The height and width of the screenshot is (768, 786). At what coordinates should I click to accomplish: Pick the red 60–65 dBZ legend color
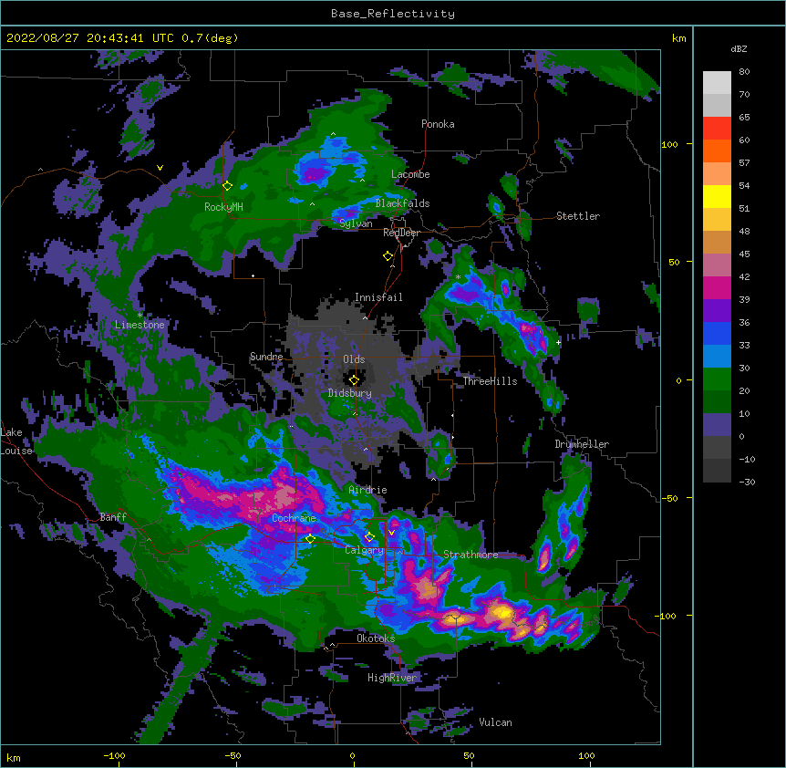717,129
